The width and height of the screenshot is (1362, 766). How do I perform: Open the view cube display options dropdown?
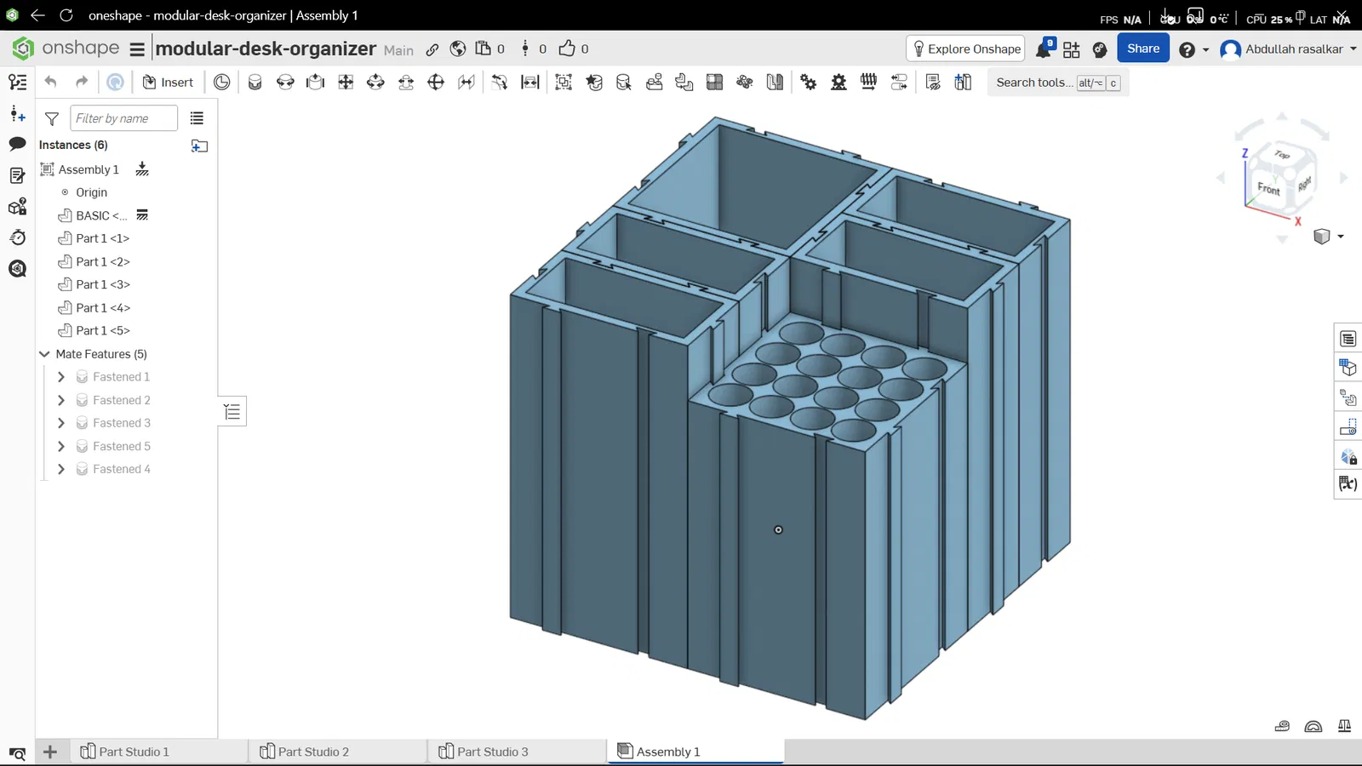coord(1329,236)
